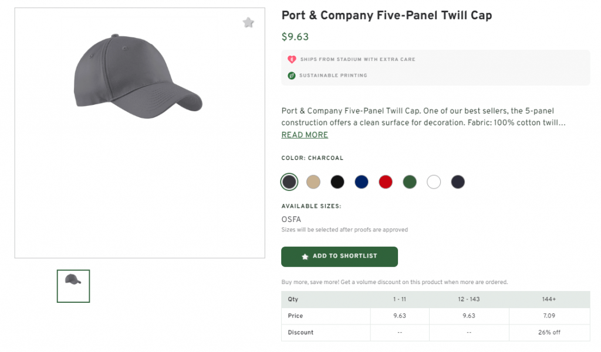This screenshot has height=352, width=601.
Task: Select the green color swatch
Action: pos(410,182)
